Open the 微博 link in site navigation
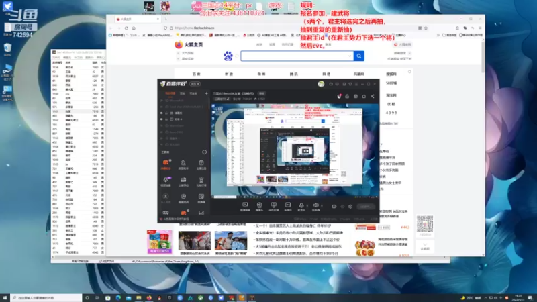The image size is (537, 302). pos(261,74)
